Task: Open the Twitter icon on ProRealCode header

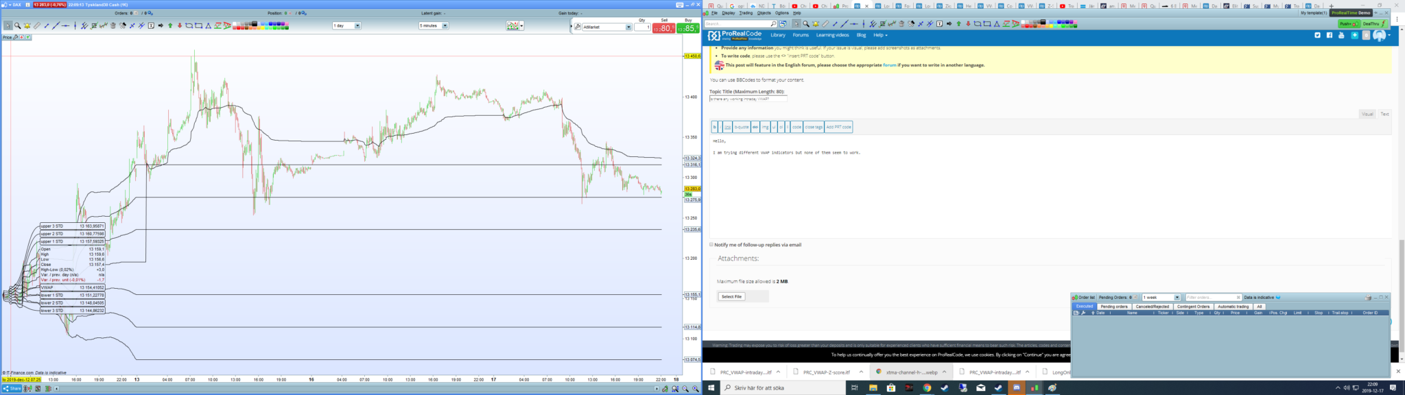Action: pyautogui.click(x=1318, y=35)
